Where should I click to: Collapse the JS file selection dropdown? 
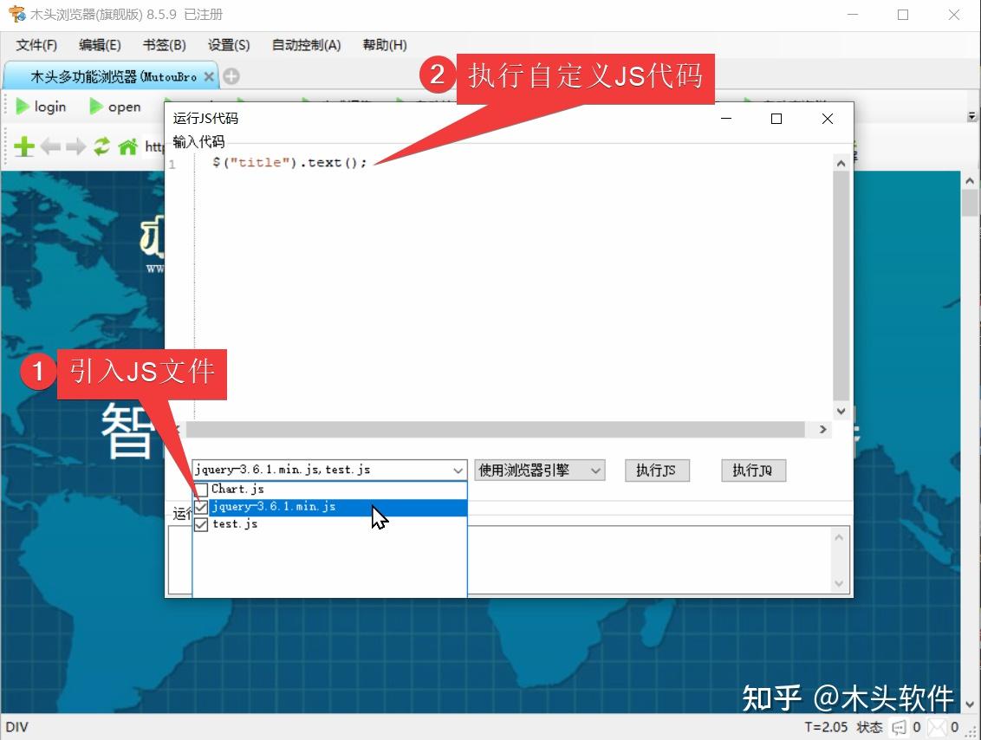[x=458, y=470]
